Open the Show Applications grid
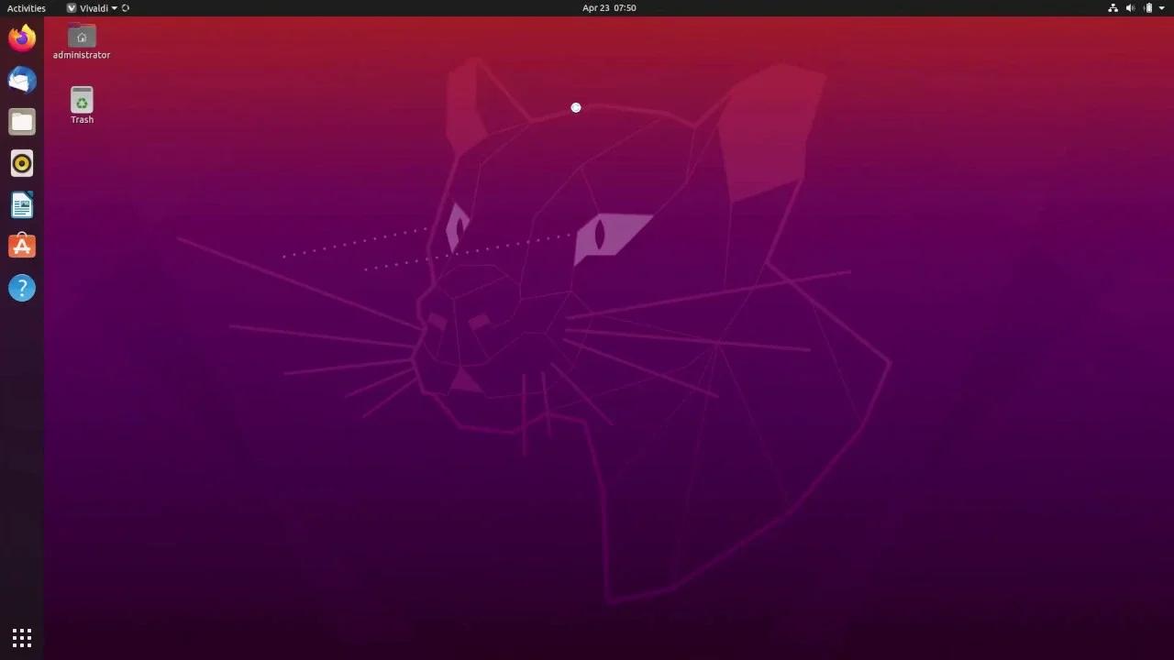 coord(22,637)
